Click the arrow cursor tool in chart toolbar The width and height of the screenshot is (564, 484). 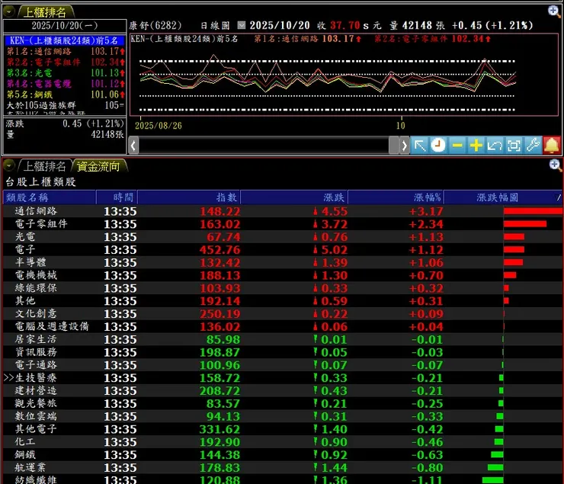pyautogui.click(x=419, y=146)
